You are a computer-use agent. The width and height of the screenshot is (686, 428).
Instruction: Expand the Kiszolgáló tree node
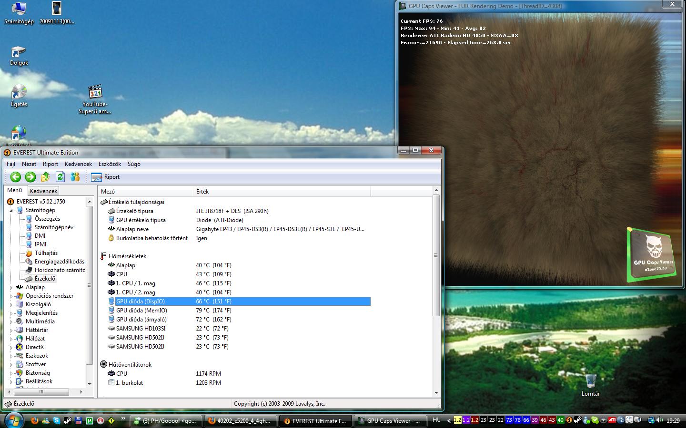pyautogui.click(x=11, y=304)
